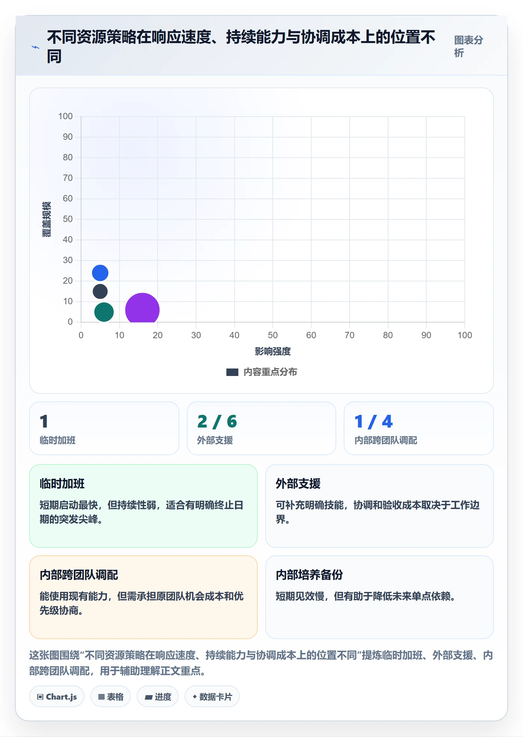Click the 内部跨团队调配 card heading
Image resolution: width=523 pixels, height=737 pixels.
click(x=79, y=575)
